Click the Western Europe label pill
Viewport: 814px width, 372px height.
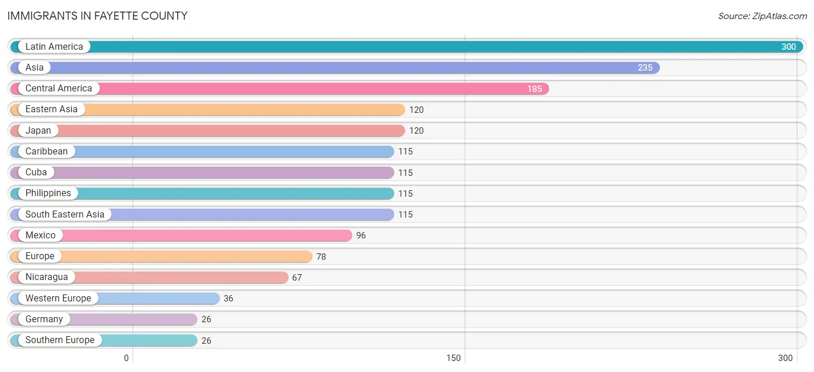pos(58,299)
